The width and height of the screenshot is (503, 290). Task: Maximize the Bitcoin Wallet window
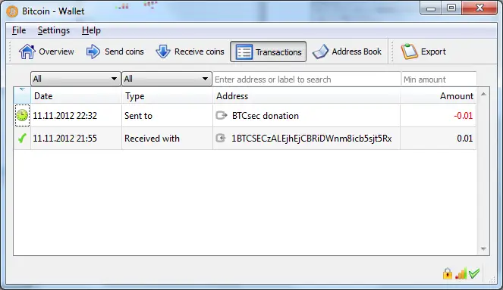tap(451, 8)
